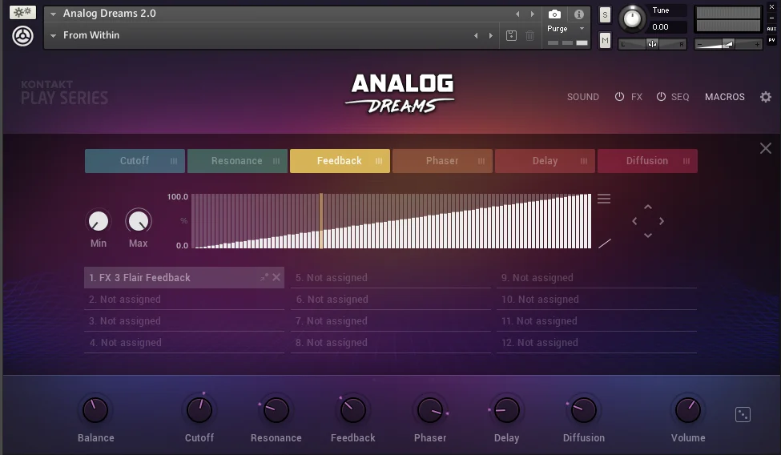The width and height of the screenshot is (781, 455).
Task: Remove the FX 3 Flair Feedback assignment
Action: coord(276,277)
